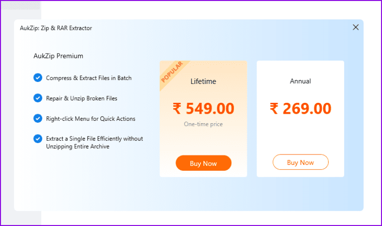Click Repair & Unzip Broken Files text
This screenshot has height=226, width=382.
82,98
